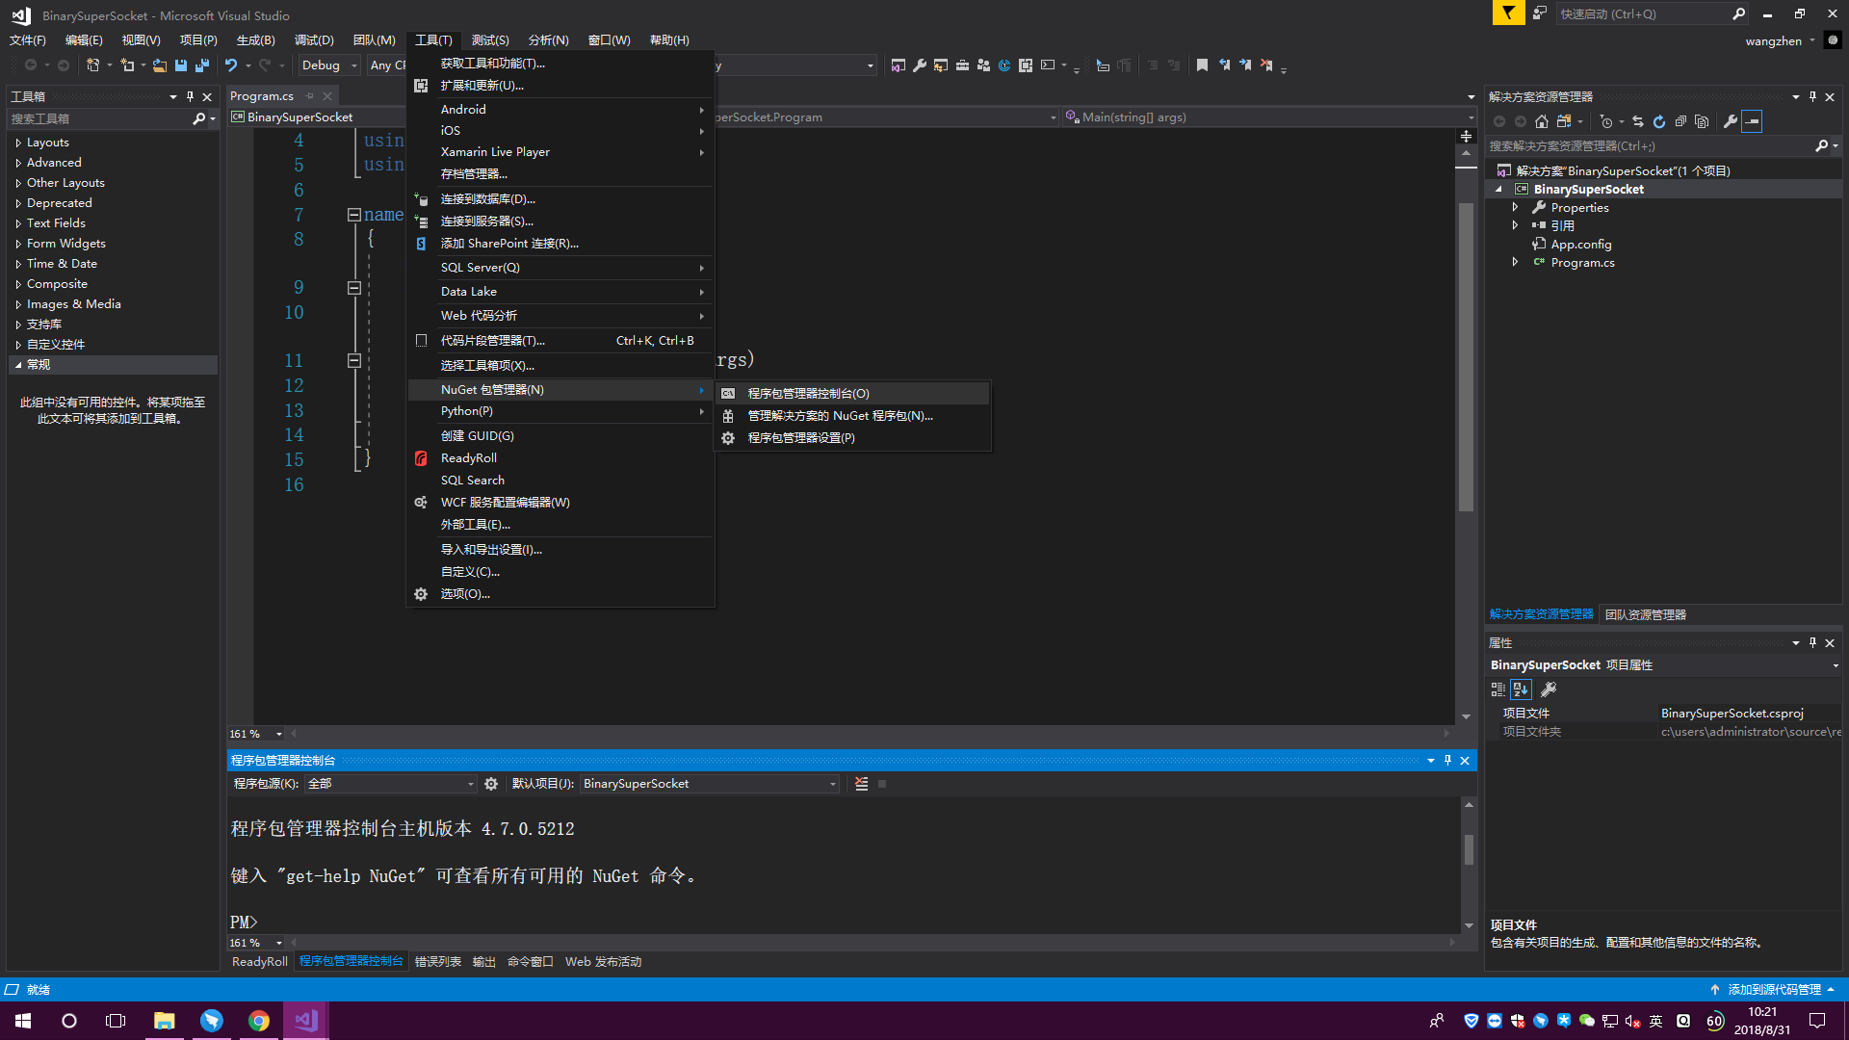This screenshot has height=1040, width=1849.
Task: Click Solution Explorer properties wrench icon
Action: click(x=1731, y=121)
